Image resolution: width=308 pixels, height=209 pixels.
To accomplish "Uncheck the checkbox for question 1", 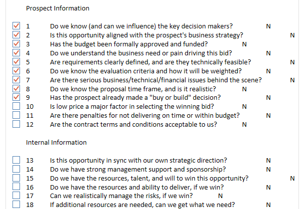I will click(x=16, y=26).
